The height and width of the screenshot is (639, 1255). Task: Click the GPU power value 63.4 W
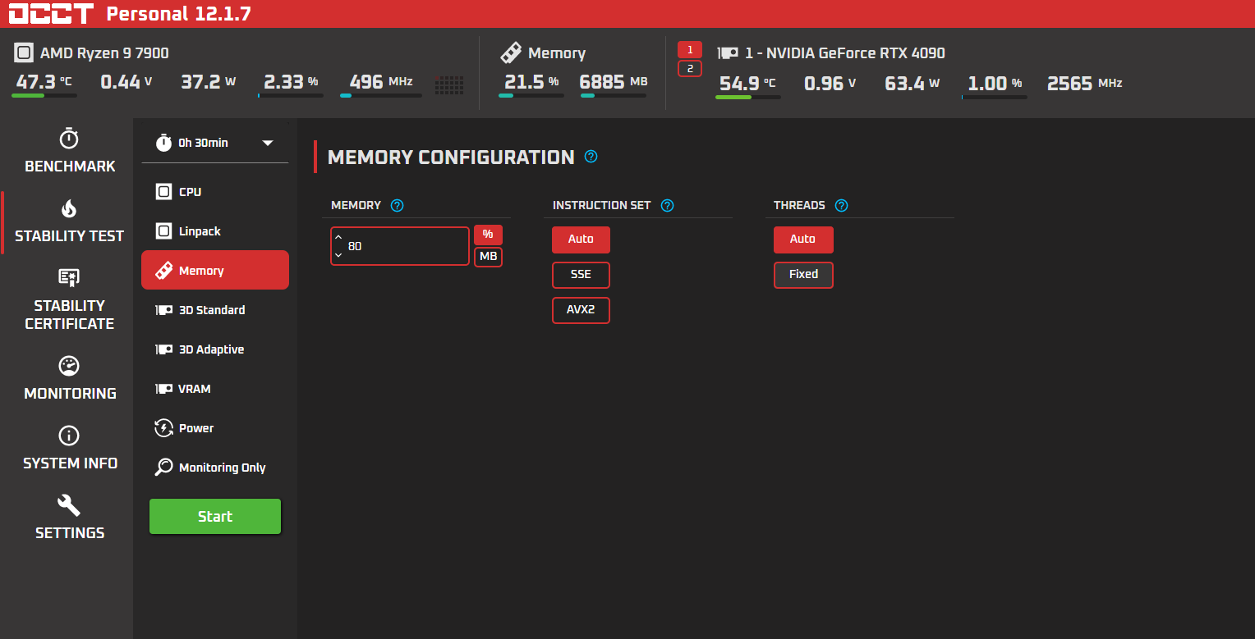tap(913, 84)
